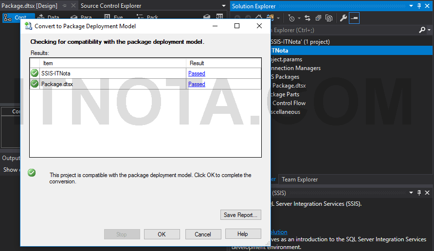Image resolution: width=434 pixels, height=251 pixels.
Task: Toggle auto-hide pin on Getting Started (SSIS) panel
Action: coord(418,193)
